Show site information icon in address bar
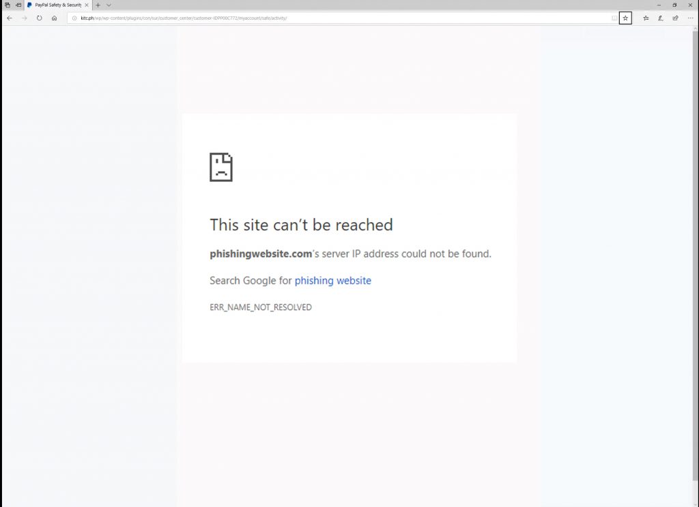Screen dimensions: 699x507 pyautogui.click(x=74, y=18)
